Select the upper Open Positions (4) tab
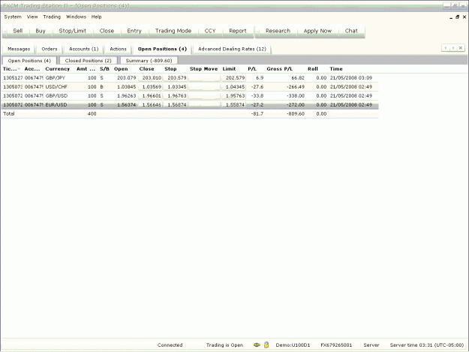 click(x=162, y=49)
